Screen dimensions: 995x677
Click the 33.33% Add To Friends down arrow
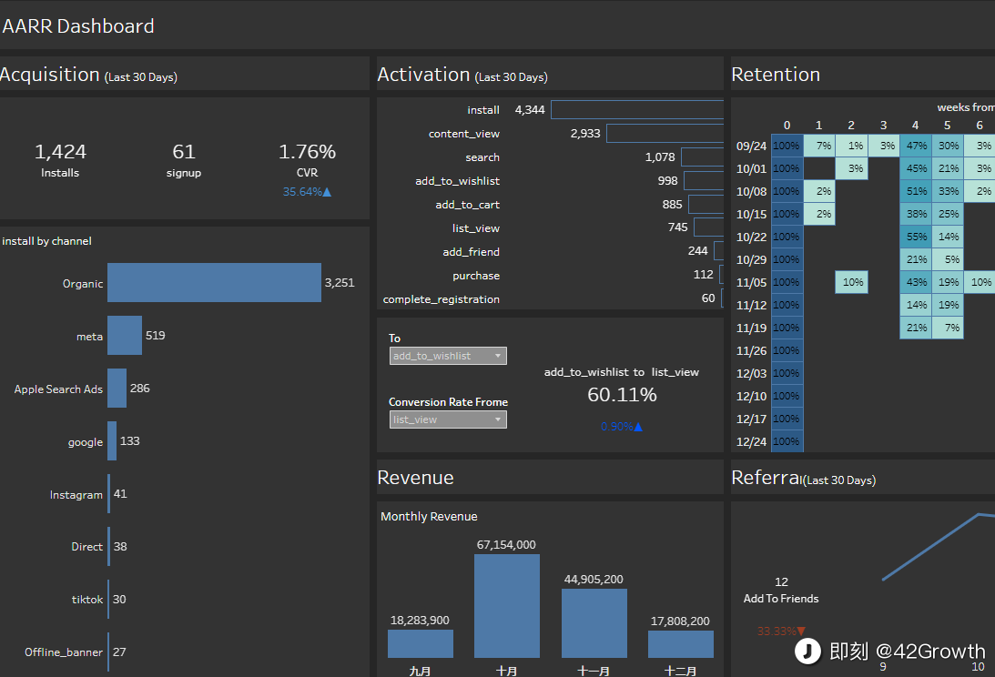pyautogui.click(x=801, y=631)
